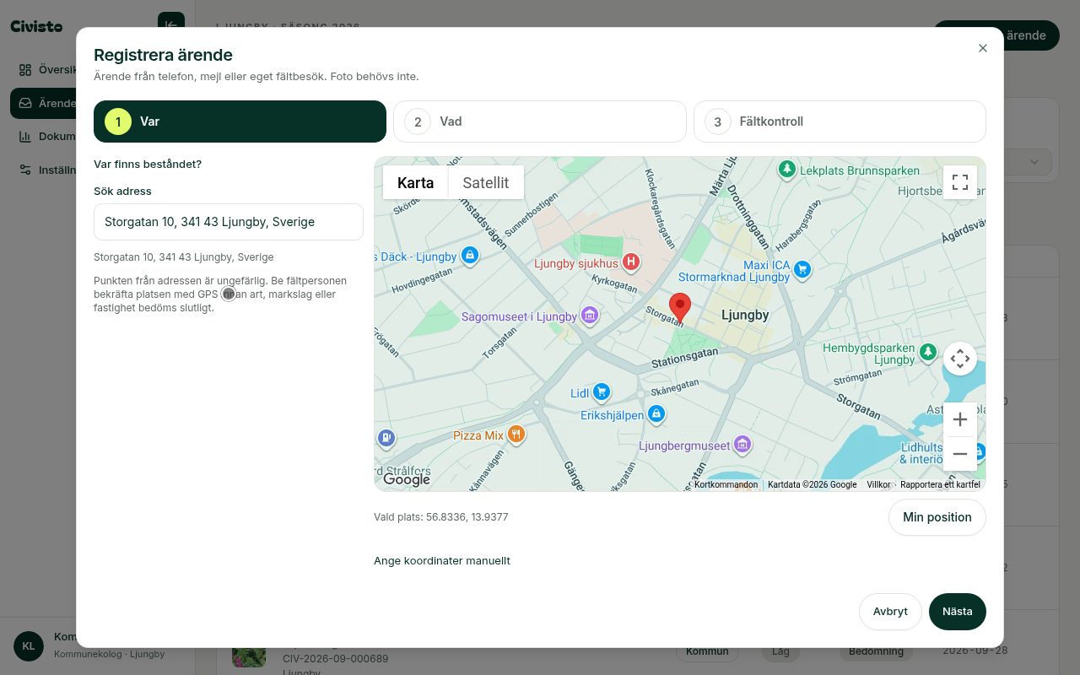This screenshot has width=1080, height=675.
Task: Click the Lidl shopping cart marker
Action: pyautogui.click(x=601, y=392)
